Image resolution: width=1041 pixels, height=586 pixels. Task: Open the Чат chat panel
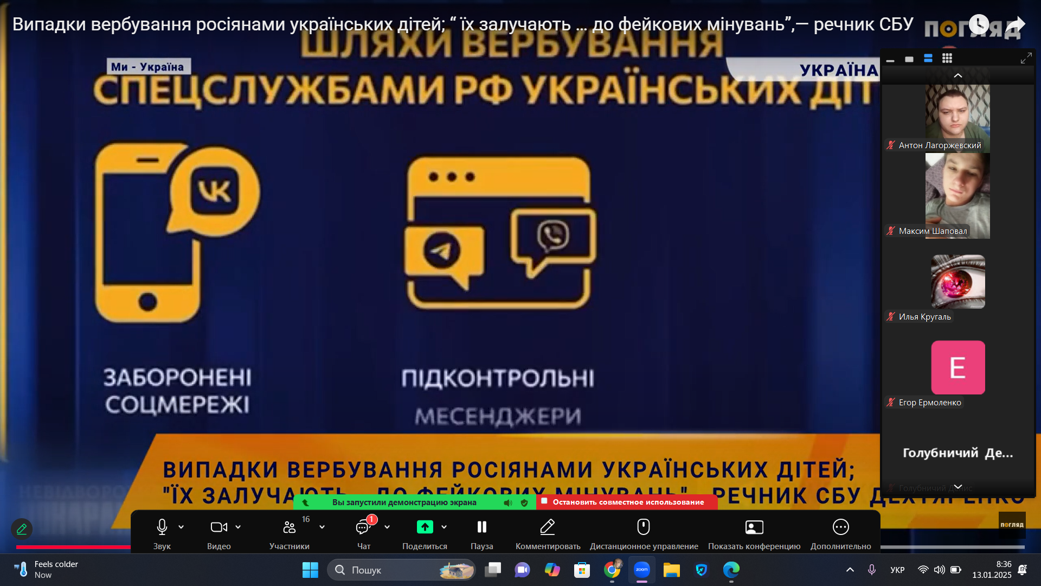coord(363,527)
